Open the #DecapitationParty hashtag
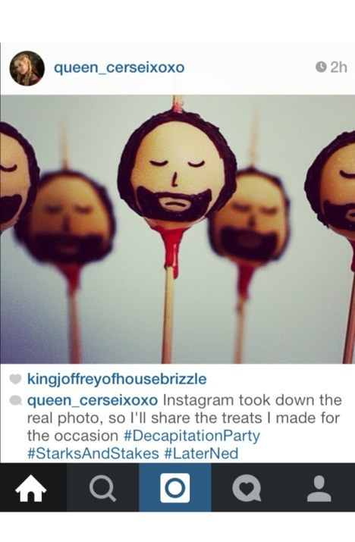Viewport: 355px width, 542px height. (192, 436)
